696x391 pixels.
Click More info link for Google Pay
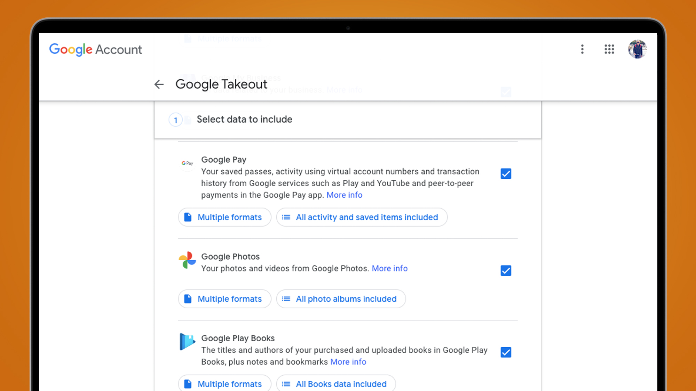click(x=345, y=195)
